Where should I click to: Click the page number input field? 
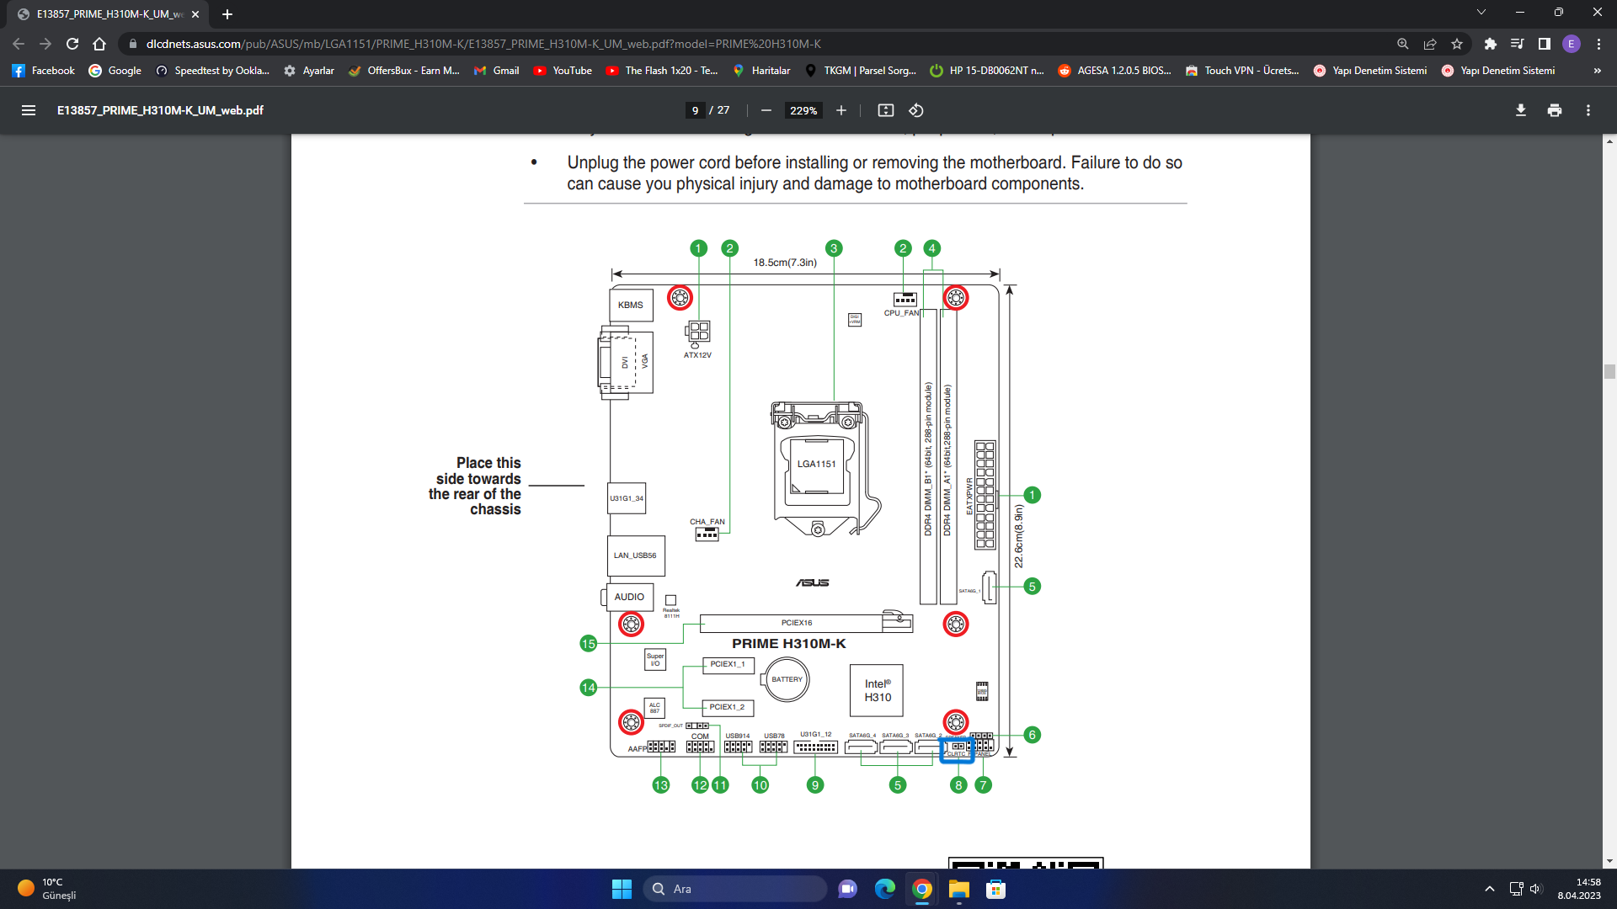click(695, 110)
